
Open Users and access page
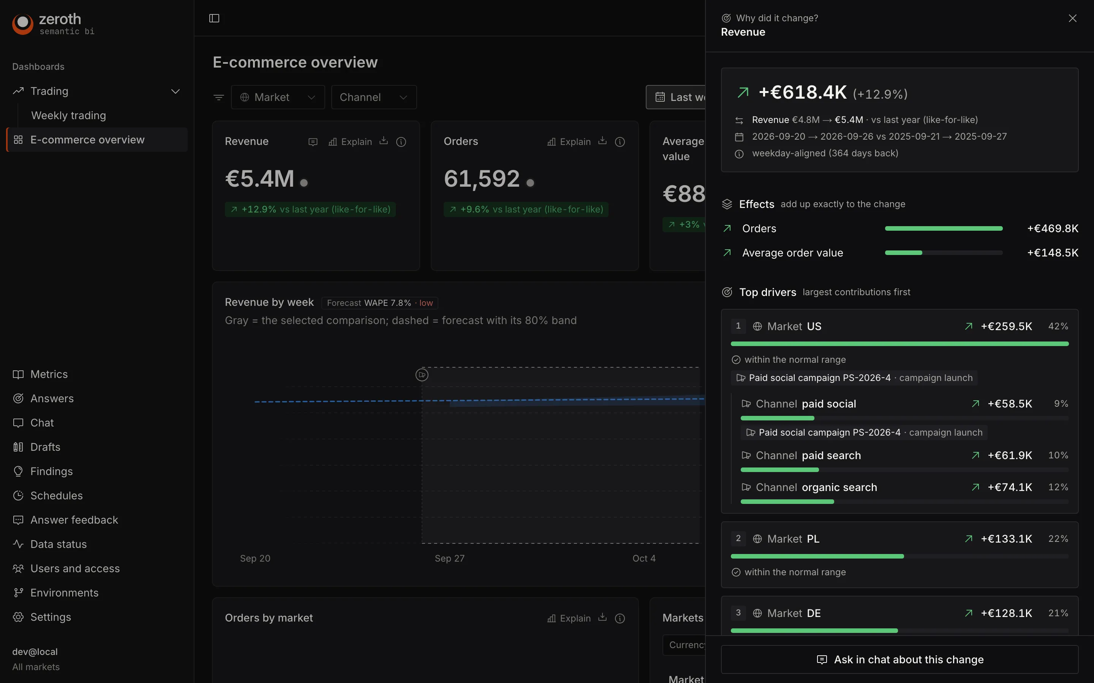tap(75, 569)
